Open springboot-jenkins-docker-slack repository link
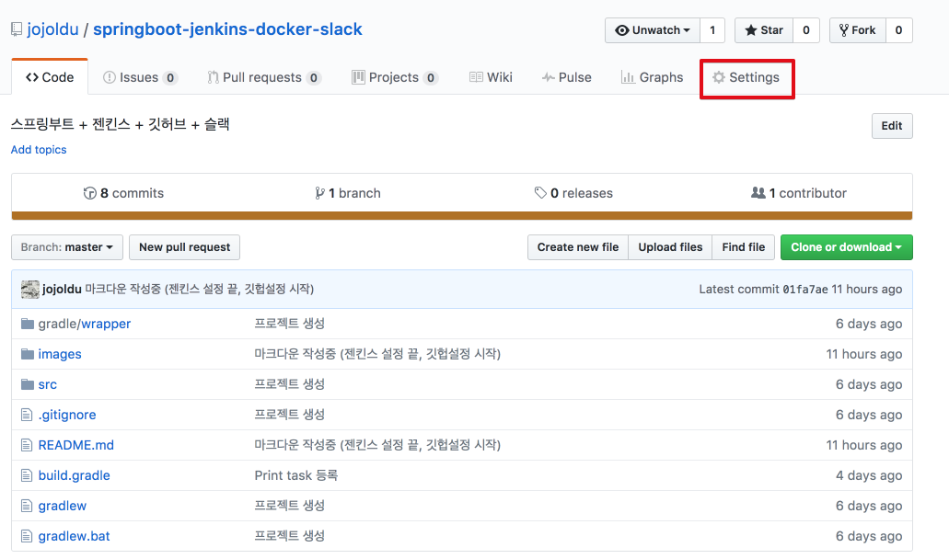The width and height of the screenshot is (949, 559). tap(227, 29)
